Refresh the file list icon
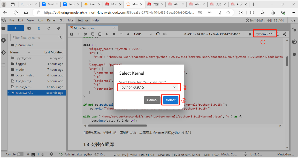 [49, 28]
